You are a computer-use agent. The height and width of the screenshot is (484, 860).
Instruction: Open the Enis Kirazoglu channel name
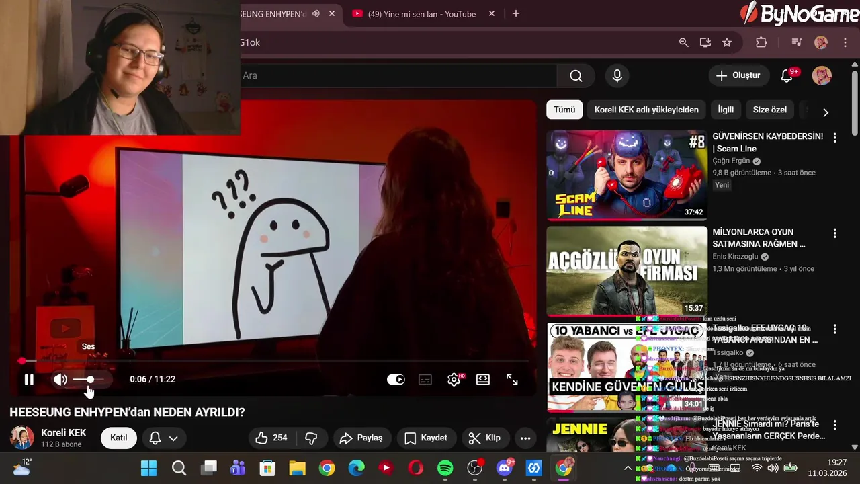[x=735, y=257]
